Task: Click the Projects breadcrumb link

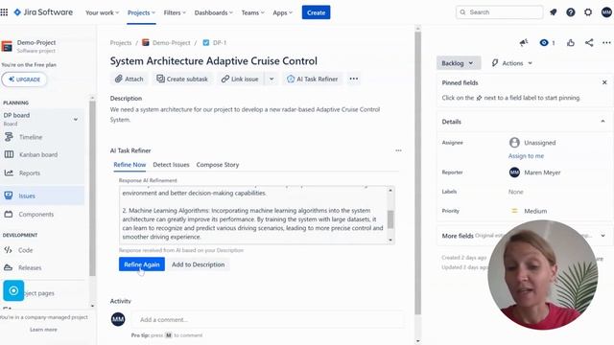Action: click(121, 42)
